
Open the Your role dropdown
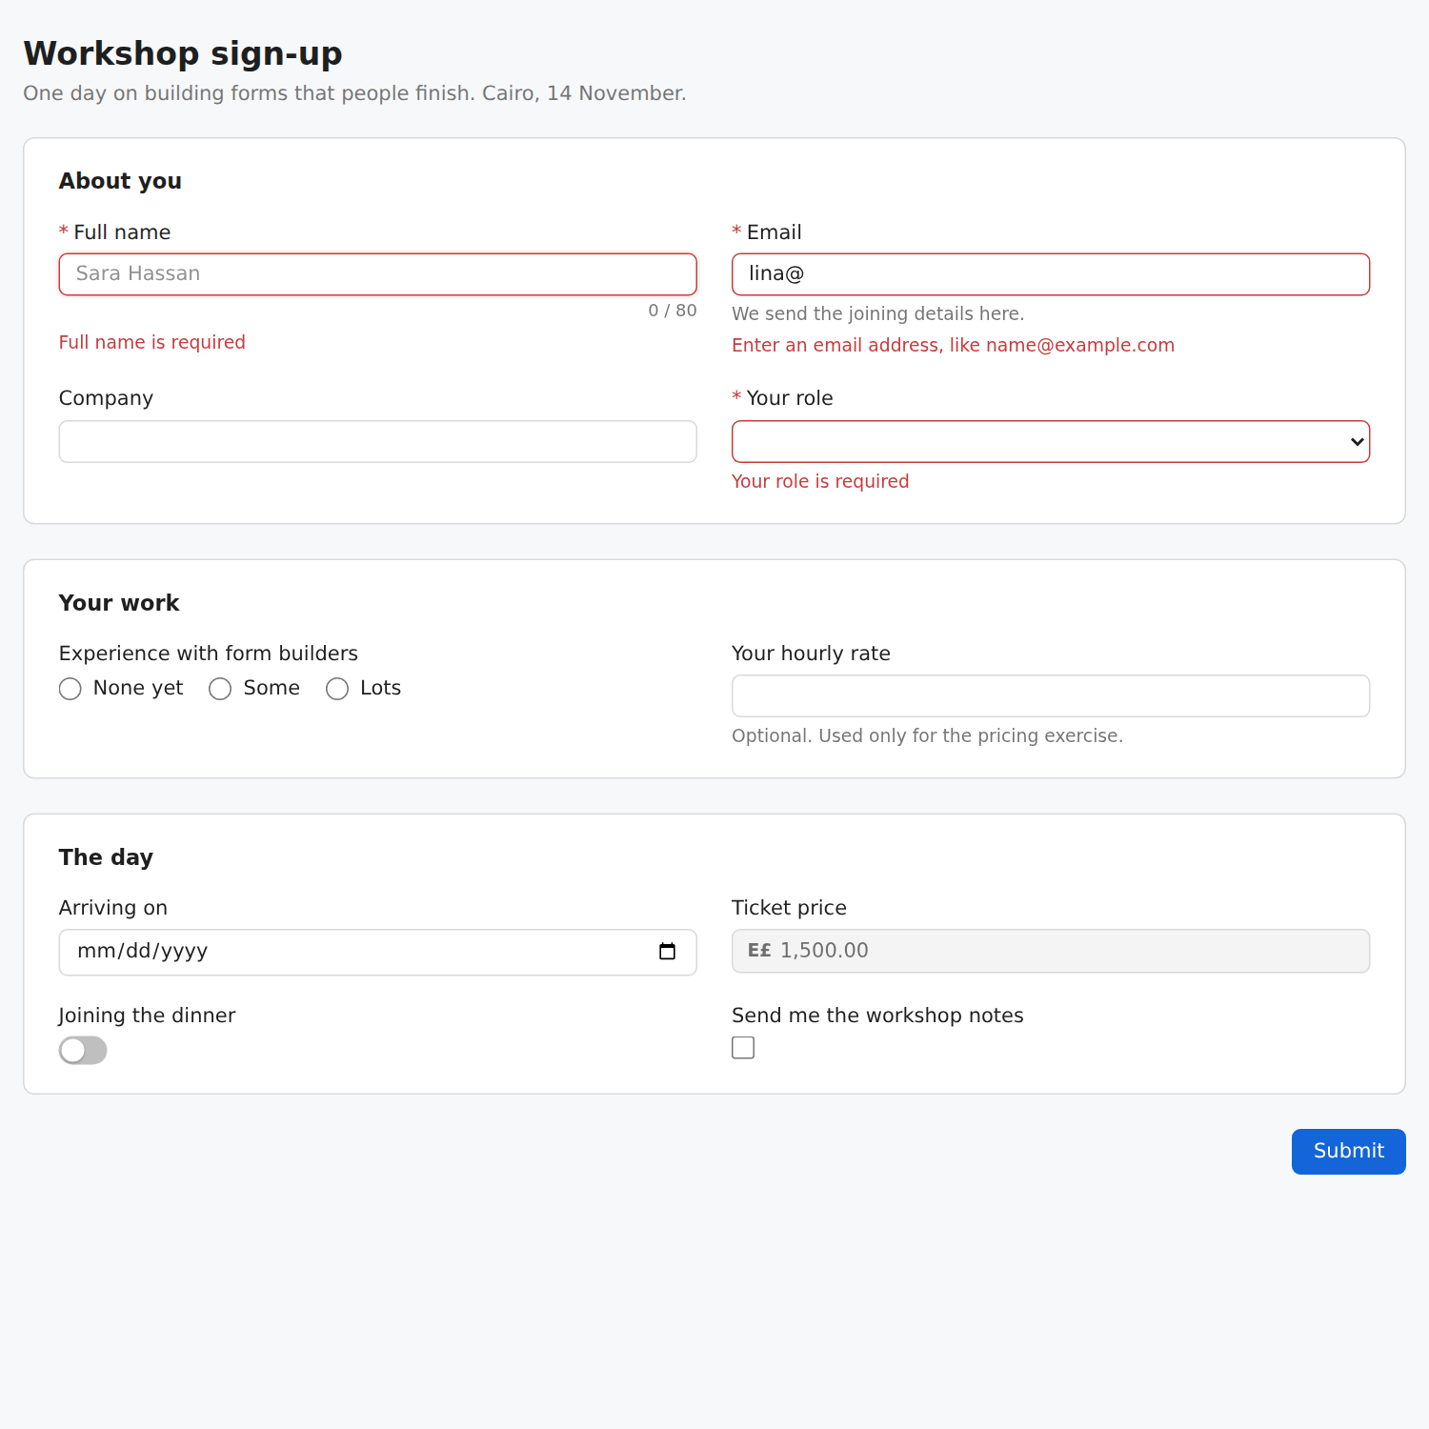tap(1051, 442)
